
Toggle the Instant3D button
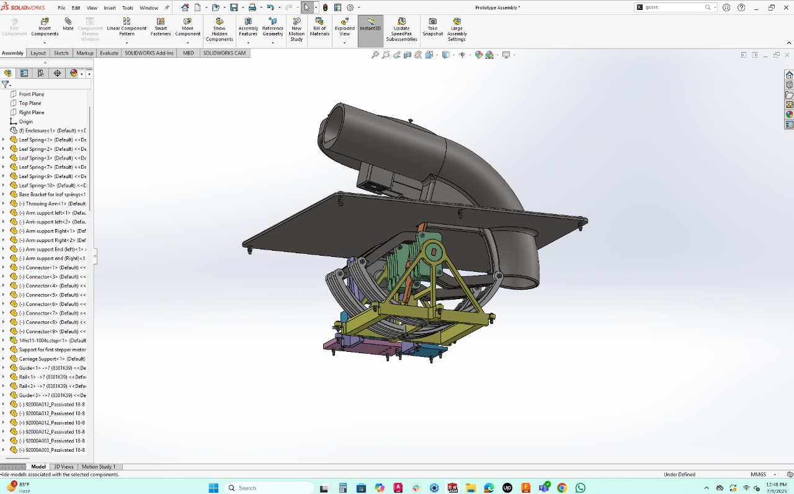click(x=370, y=30)
